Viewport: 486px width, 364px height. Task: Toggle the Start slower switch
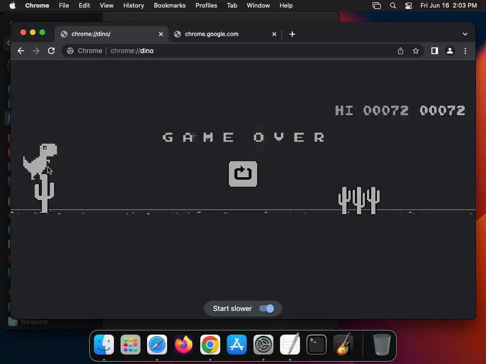tap(267, 309)
